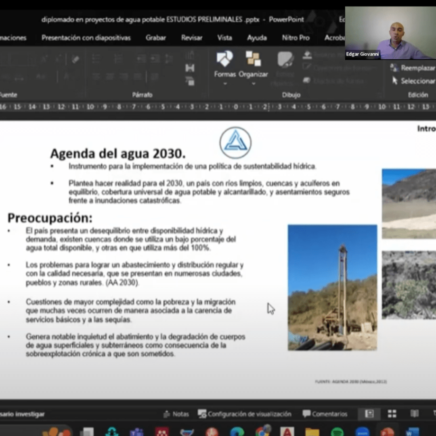Select Normal view in status bar

click(369, 414)
